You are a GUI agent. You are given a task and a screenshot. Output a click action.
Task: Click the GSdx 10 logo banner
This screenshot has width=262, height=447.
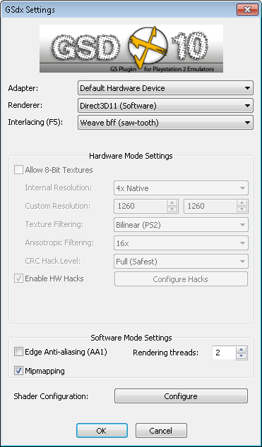[131, 49]
